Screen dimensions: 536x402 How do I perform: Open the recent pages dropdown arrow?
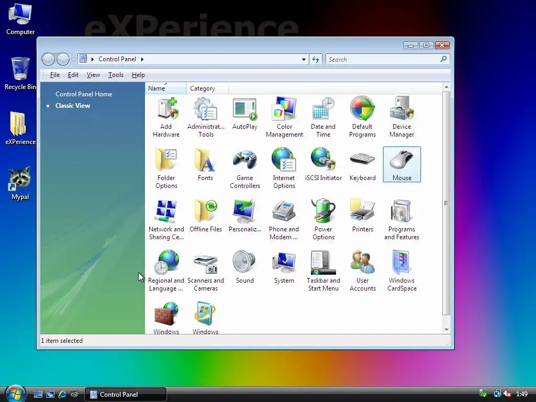coord(73,60)
